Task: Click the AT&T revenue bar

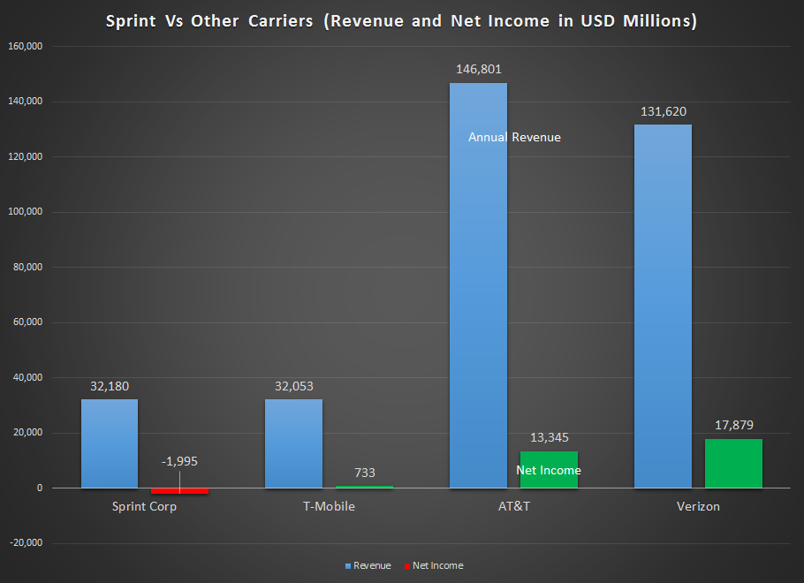Action: tap(478, 285)
